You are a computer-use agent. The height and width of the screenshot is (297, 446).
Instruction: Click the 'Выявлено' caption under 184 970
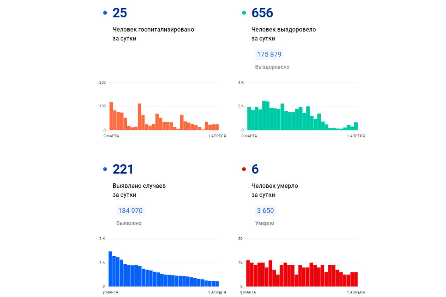tap(129, 223)
